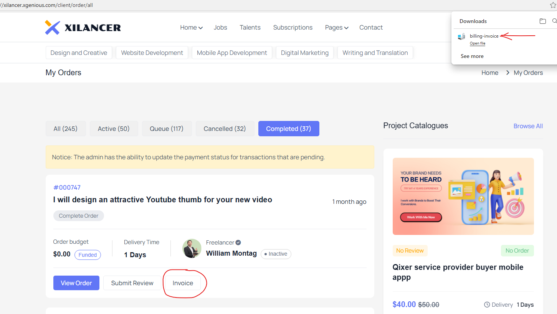Expand the Home menu dropdown
557x314 pixels.
click(191, 28)
